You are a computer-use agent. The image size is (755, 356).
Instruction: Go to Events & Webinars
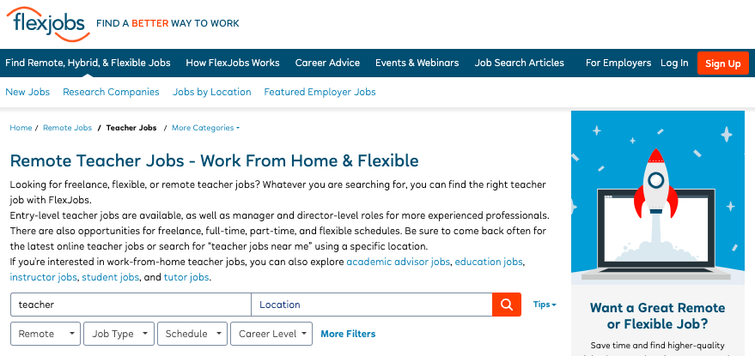click(417, 63)
